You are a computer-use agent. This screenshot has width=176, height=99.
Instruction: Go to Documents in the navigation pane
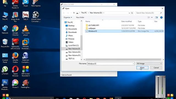pyautogui.click(x=73, y=29)
